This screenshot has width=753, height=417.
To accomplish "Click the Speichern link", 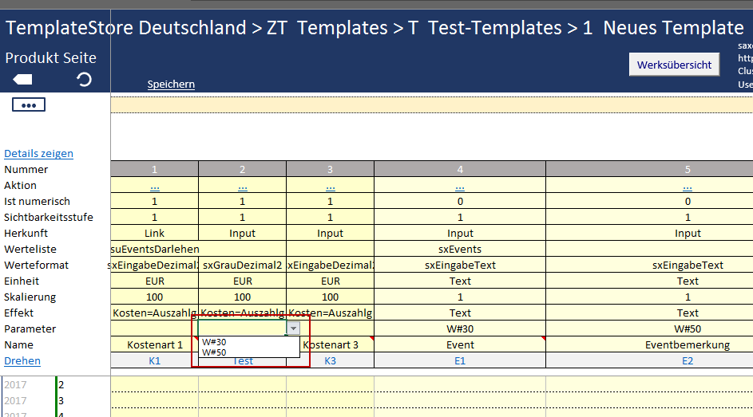I will [x=171, y=85].
